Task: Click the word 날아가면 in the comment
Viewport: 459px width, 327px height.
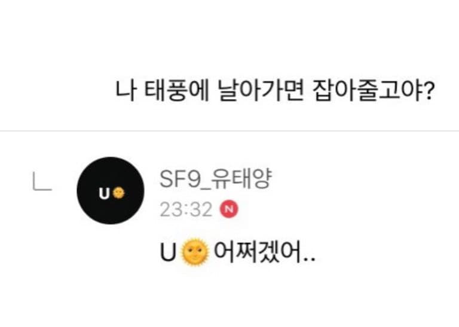Action: [261, 91]
